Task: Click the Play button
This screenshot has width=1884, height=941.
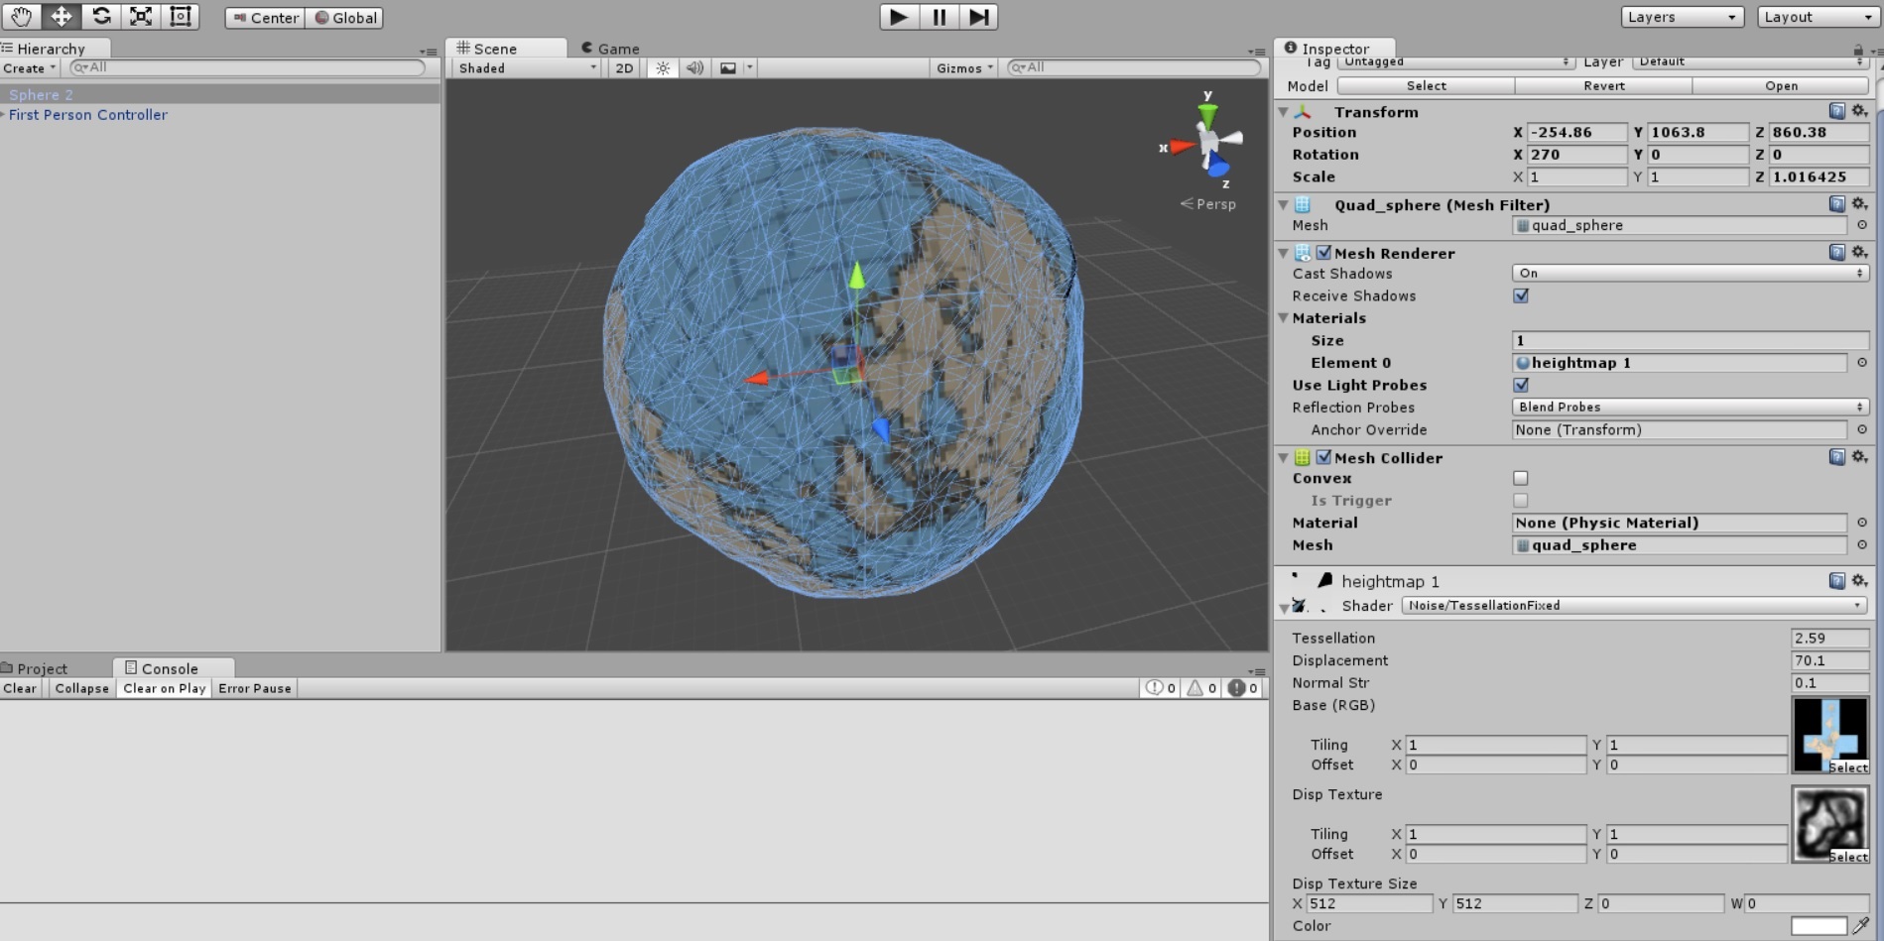Action: (x=899, y=17)
